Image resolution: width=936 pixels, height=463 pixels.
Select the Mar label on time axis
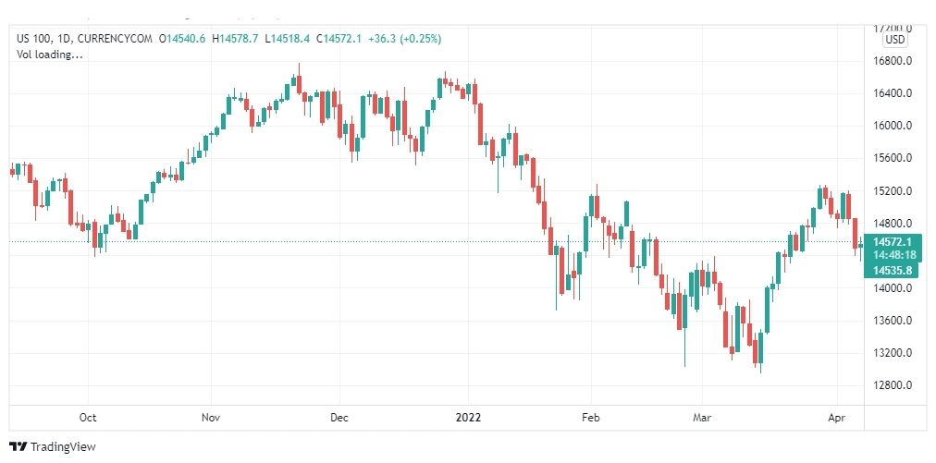[702, 417]
